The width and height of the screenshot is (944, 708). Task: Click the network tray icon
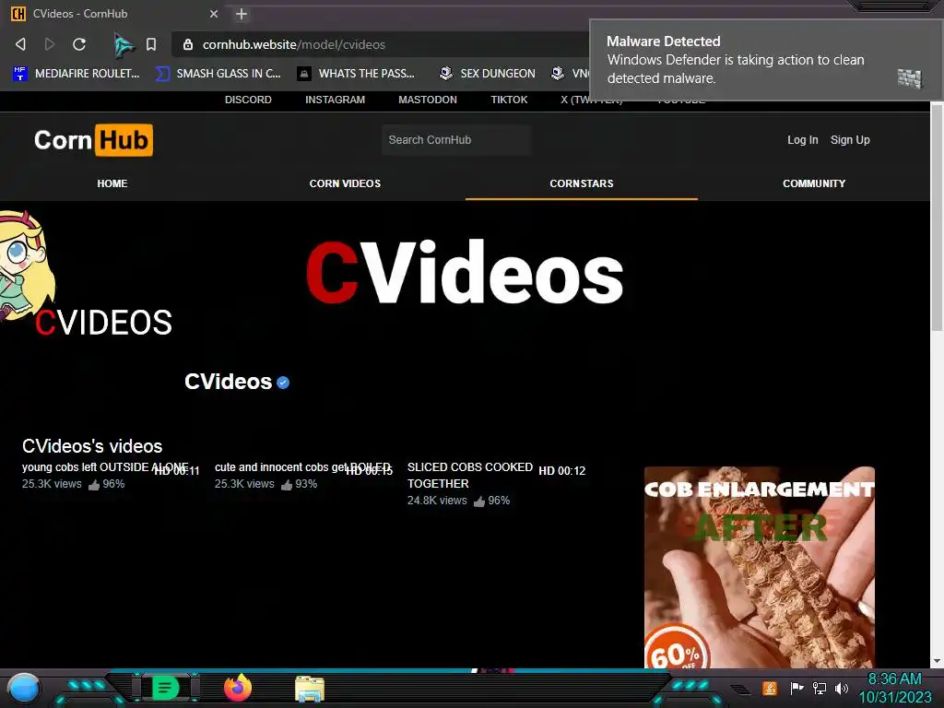pos(820,688)
